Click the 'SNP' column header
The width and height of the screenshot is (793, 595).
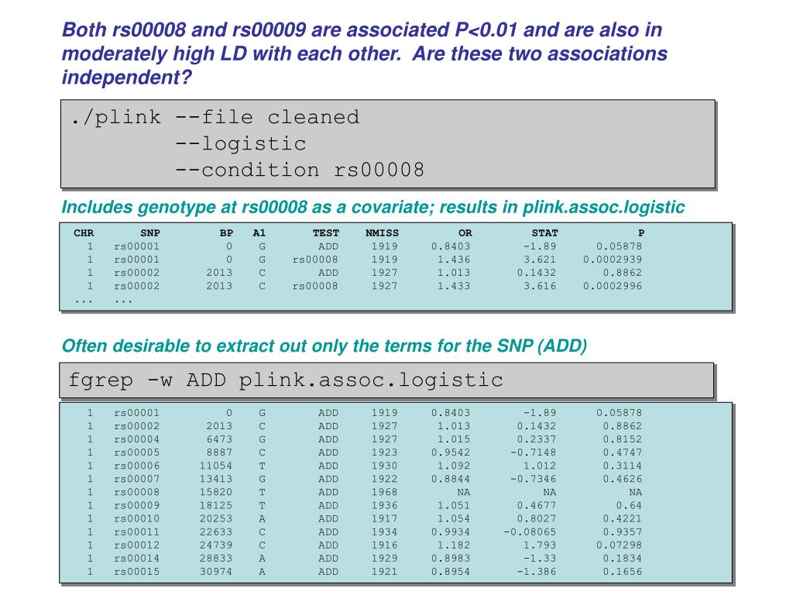(x=150, y=233)
